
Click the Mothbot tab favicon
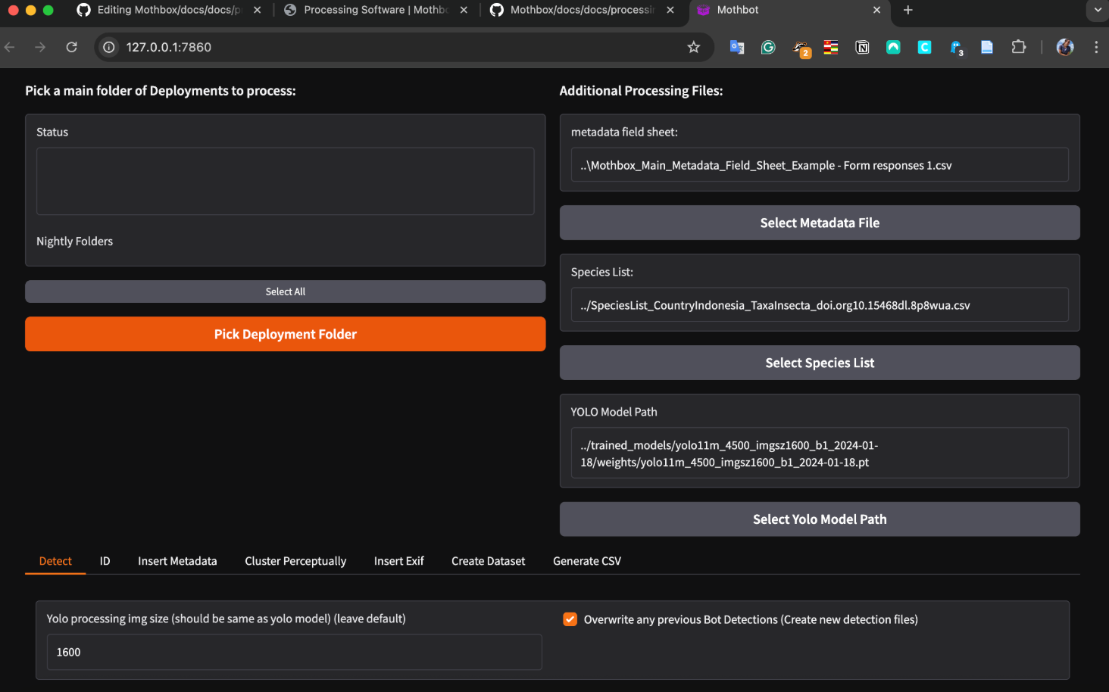(x=704, y=10)
